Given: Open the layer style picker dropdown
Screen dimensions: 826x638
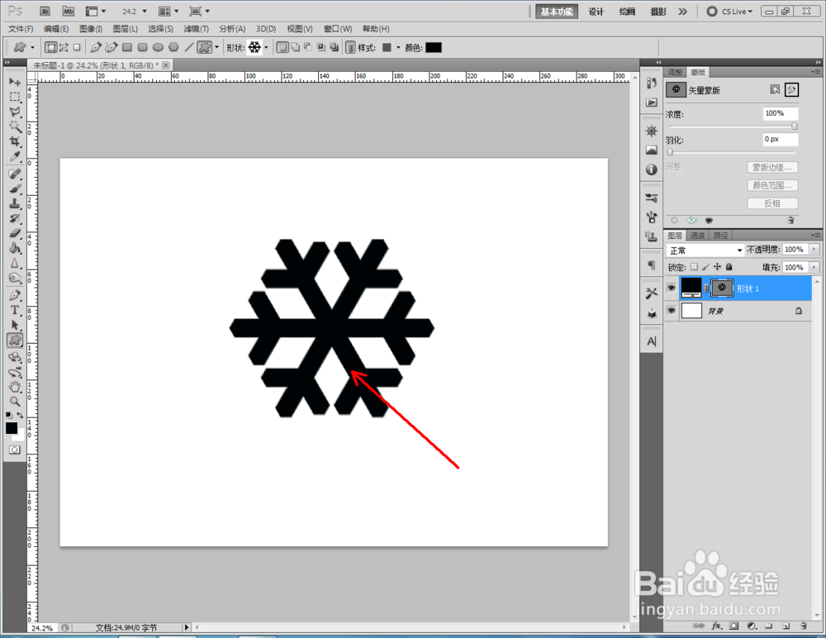Looking at the screenshot, I should (x=398, y=47).
